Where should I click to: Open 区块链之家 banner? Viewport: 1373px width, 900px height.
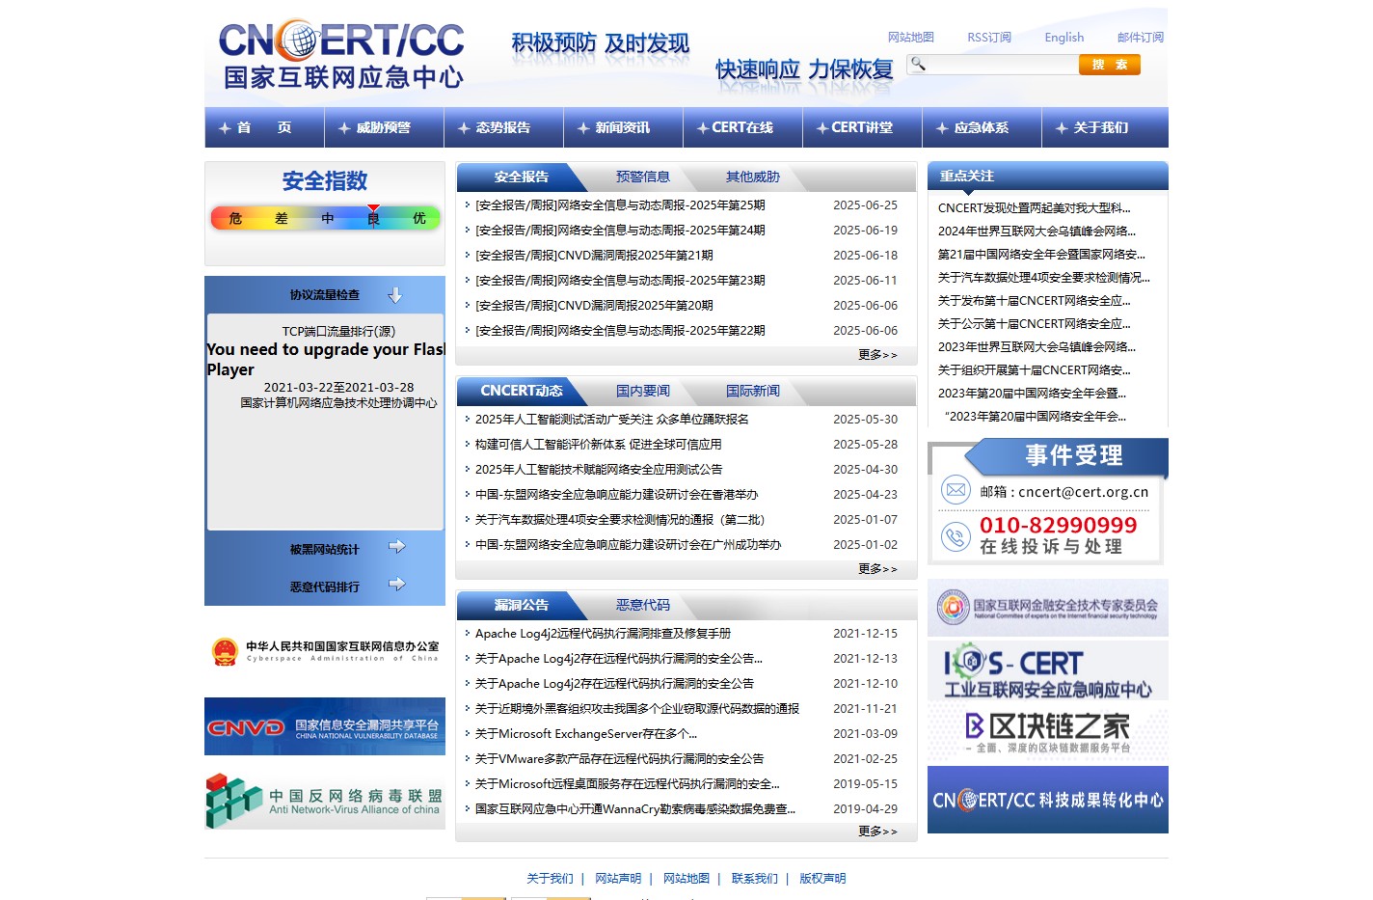[x=1048, y=733]
